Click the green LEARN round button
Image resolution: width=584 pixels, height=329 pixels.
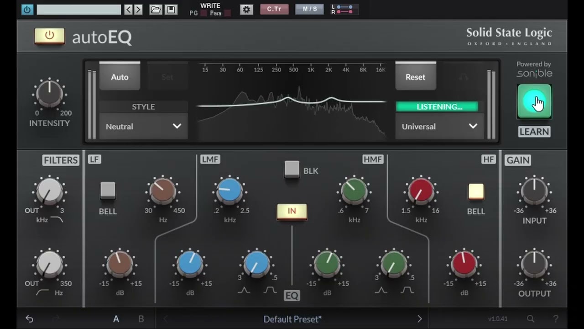pos(534,101)
